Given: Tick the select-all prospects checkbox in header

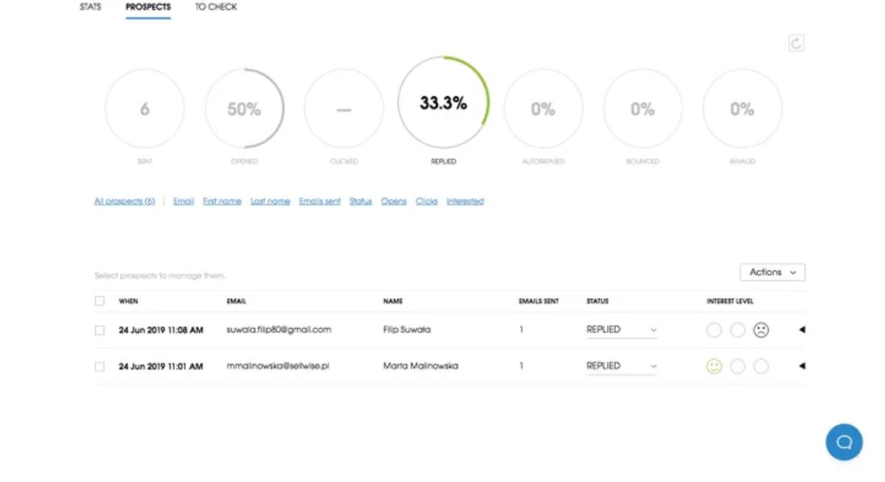Looking at the screenshot, I should coord(100,301).
